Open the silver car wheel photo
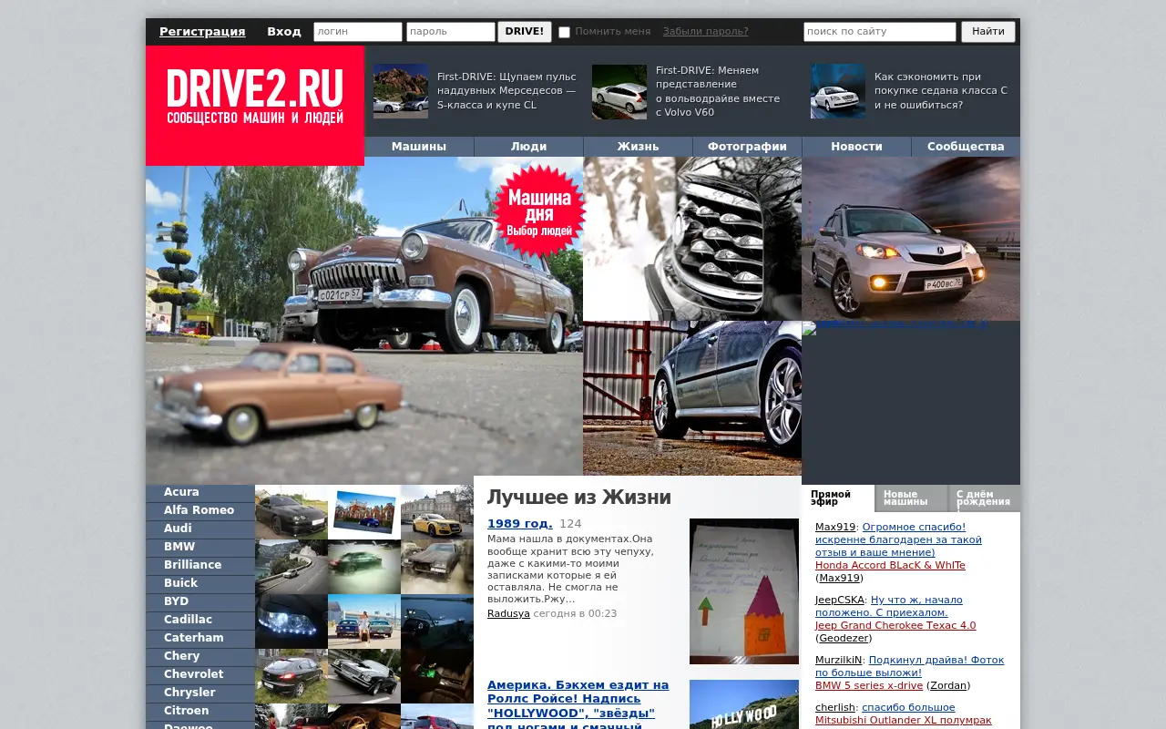Screen dimensions: 1166x729 [x=692, y=398]
